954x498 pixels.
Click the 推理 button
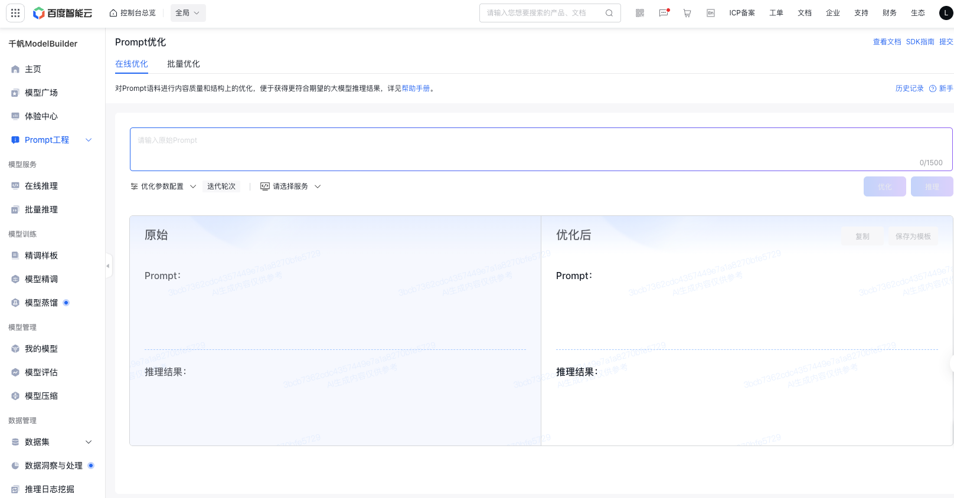click(932, 186)
